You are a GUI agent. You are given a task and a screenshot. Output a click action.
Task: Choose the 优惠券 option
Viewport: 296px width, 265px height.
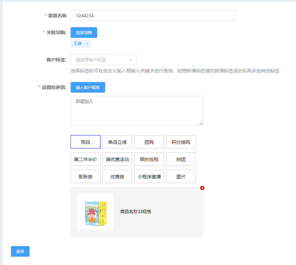[117, 176]
